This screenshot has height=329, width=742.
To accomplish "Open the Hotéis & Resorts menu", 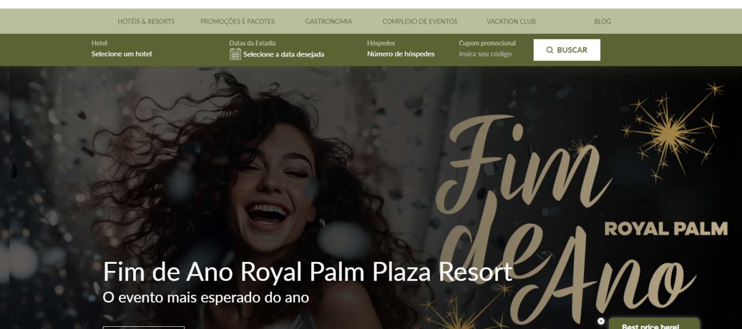I will coord(146,21).
